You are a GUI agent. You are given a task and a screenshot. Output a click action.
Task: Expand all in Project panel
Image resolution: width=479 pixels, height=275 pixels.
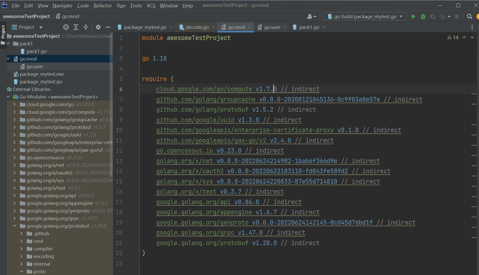pos(76,27)
